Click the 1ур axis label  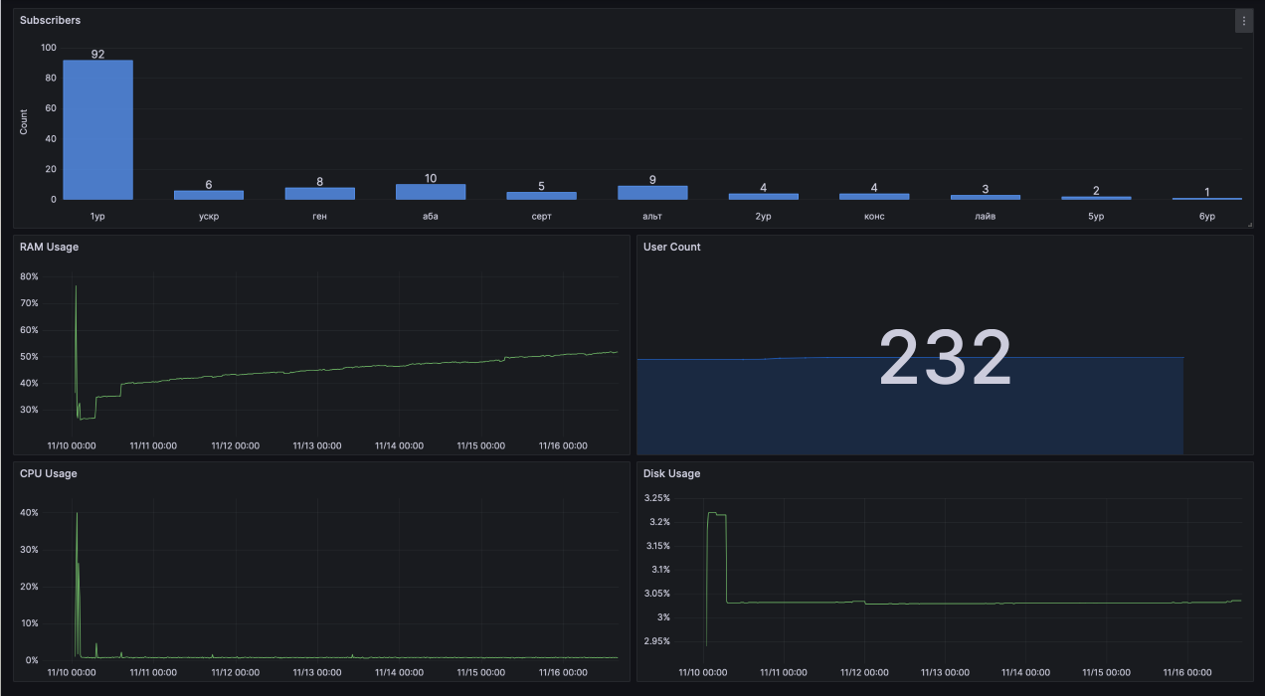(97, 216)
